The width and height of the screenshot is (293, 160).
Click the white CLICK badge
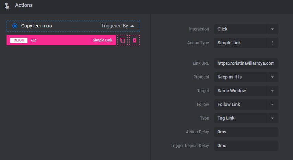click(19, 40)
